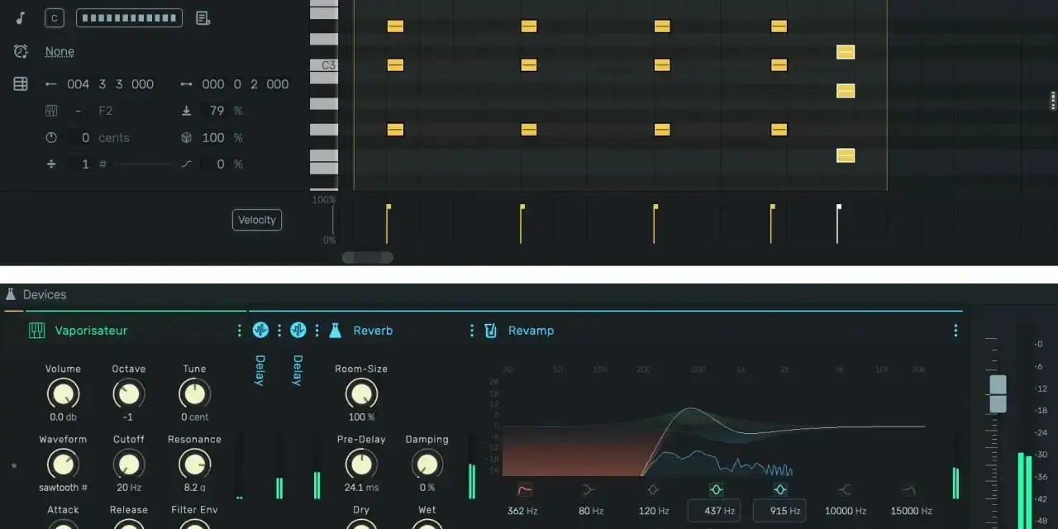Click the Resonance knob
The image size is (1058, 529).
click(x=194, y=464)
